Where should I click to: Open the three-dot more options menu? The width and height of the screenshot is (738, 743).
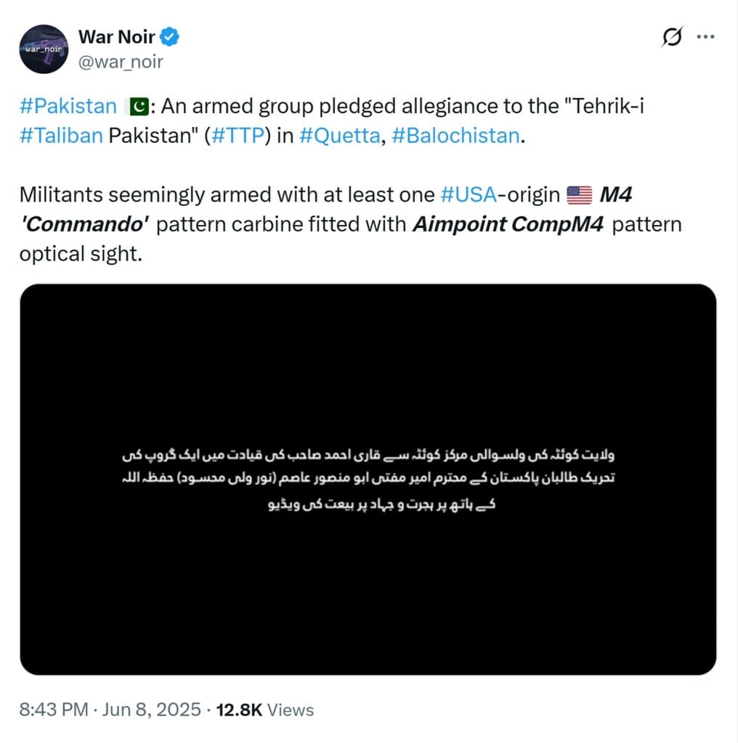click(x=705, y=37)
